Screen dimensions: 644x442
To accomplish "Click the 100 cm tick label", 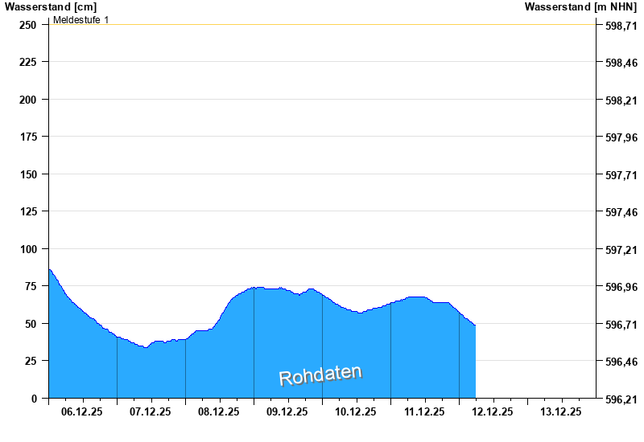I will [28, 249].
